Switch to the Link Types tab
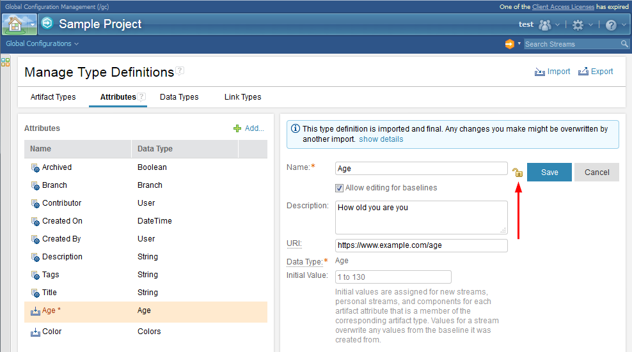This screenshot has height=352, width=632. click(x=242, y=97)
